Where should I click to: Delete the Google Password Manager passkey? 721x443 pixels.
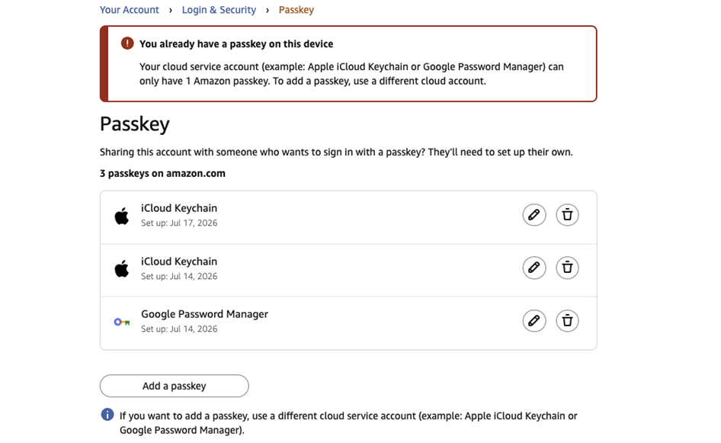click(567, 321)
